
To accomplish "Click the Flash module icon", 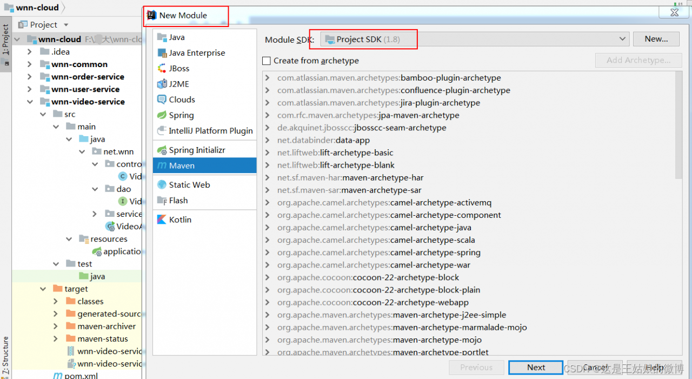I will pos(161,201).
